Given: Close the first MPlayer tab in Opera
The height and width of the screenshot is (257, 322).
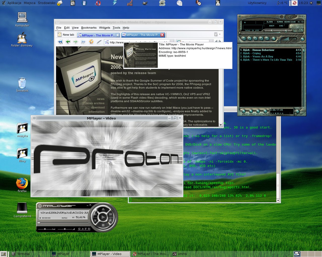Looking at the screenshot, I should point(117,35).
